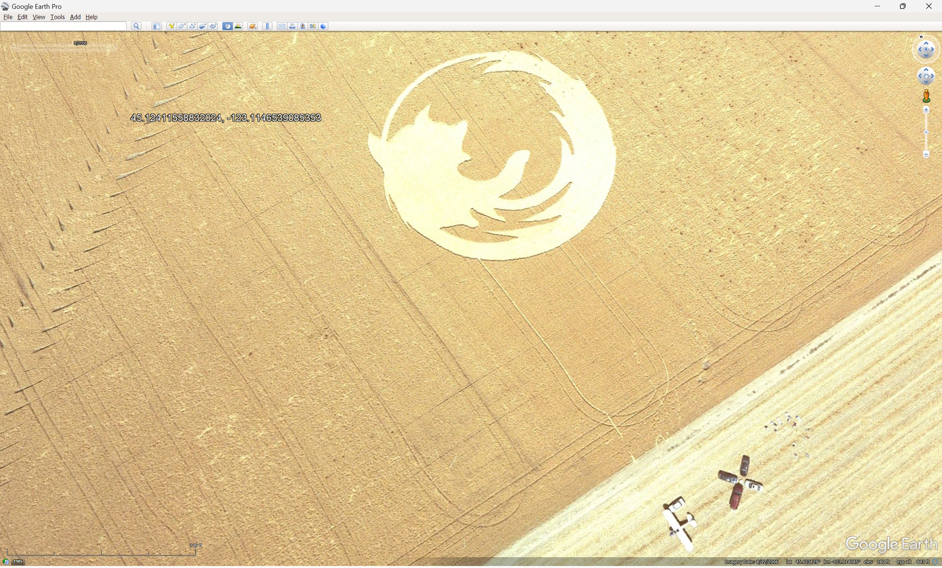Click the historical imagery time slider bar
The image size is (942, 568).
point(63,48)
